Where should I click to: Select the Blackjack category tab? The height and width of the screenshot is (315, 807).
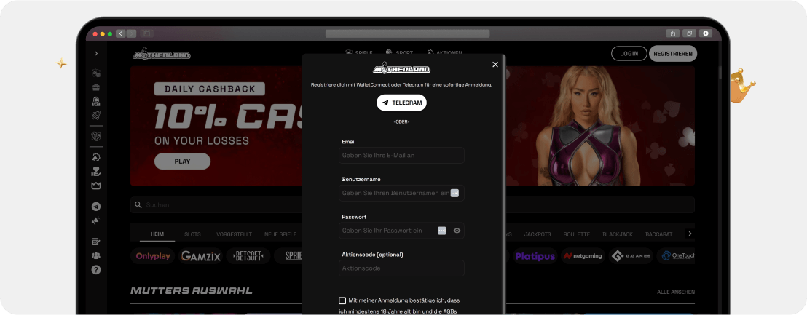pyautogui.click(x=617, y=234)
